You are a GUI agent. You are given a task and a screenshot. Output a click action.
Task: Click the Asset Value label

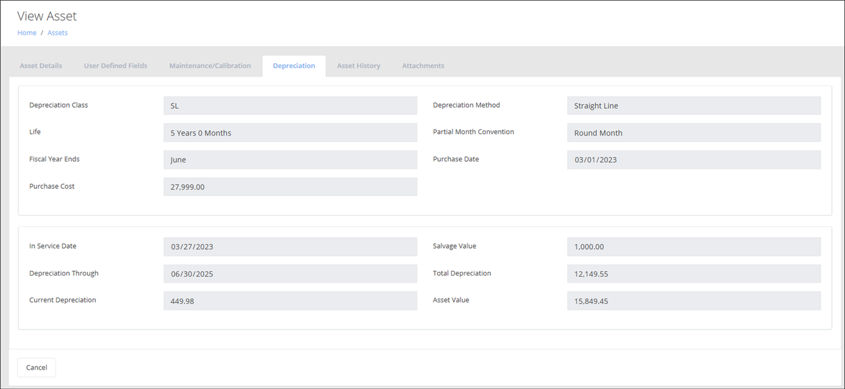[451, 300]
